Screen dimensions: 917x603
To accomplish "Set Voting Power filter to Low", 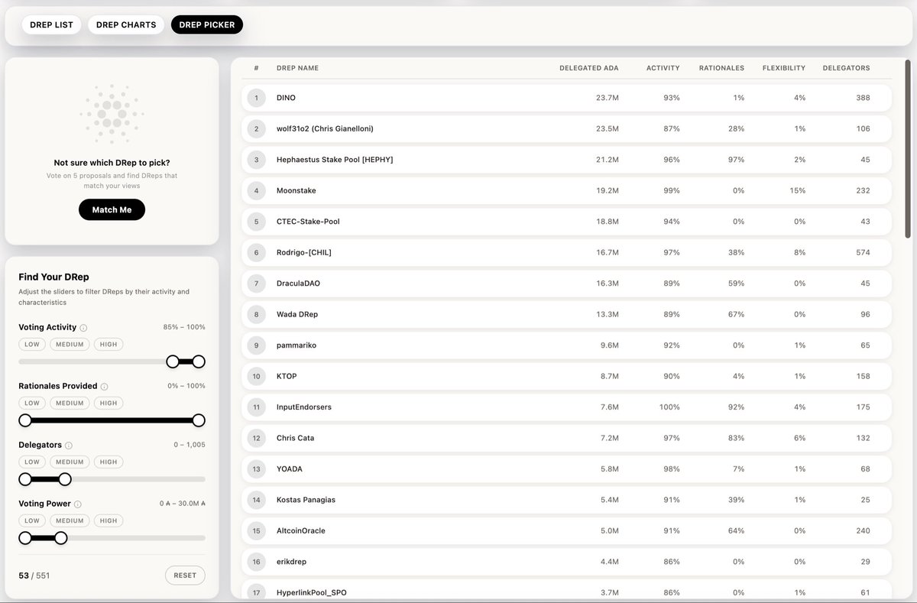I will point(32,520).
